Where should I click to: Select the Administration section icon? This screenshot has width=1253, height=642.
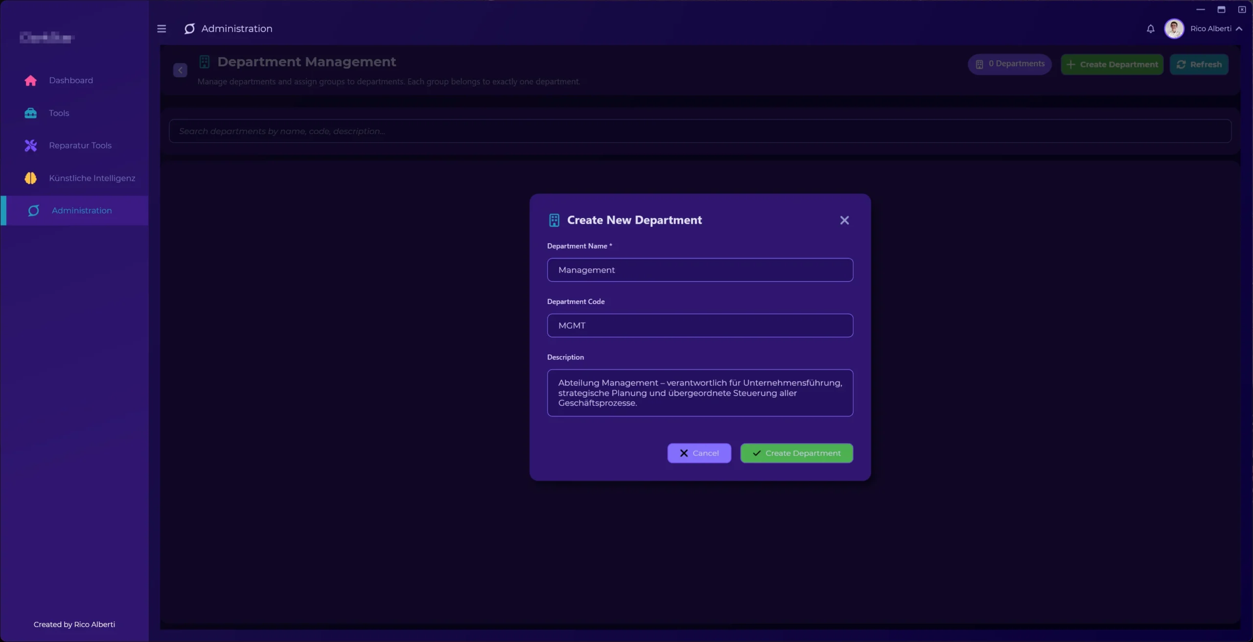[34, 211]
